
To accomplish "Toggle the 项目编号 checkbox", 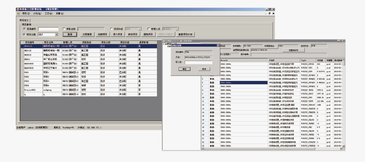I will point(25,29).
